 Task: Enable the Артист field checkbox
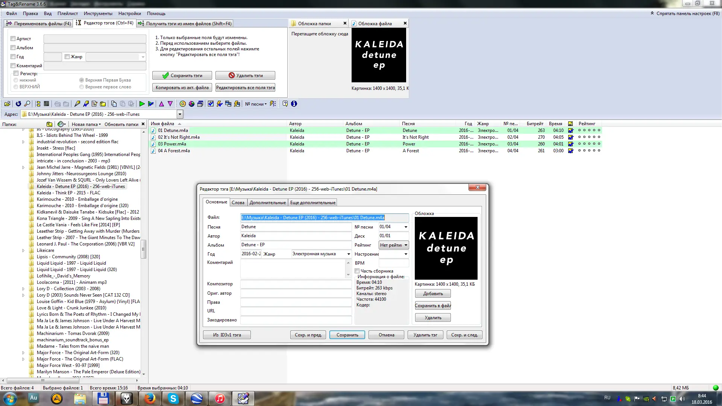(13, 38)
